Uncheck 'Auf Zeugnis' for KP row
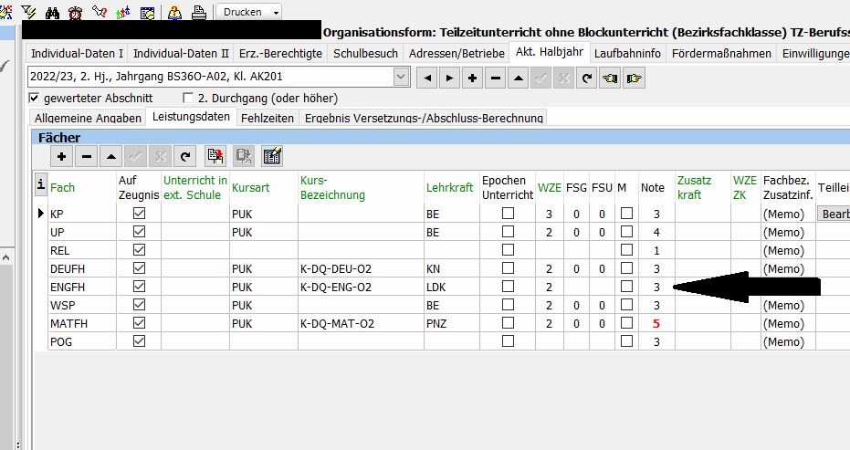 click(x=140, y=214)
